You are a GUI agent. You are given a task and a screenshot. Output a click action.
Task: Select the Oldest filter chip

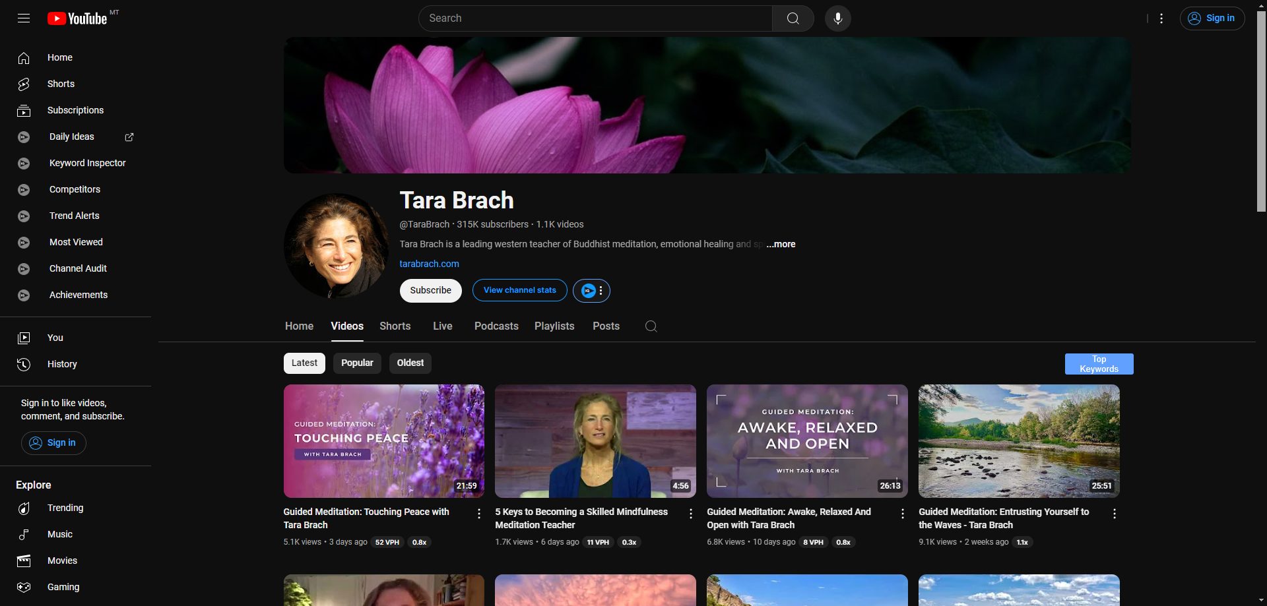410,363
